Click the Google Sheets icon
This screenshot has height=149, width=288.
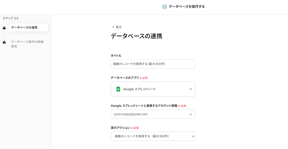tap(118, 89)
